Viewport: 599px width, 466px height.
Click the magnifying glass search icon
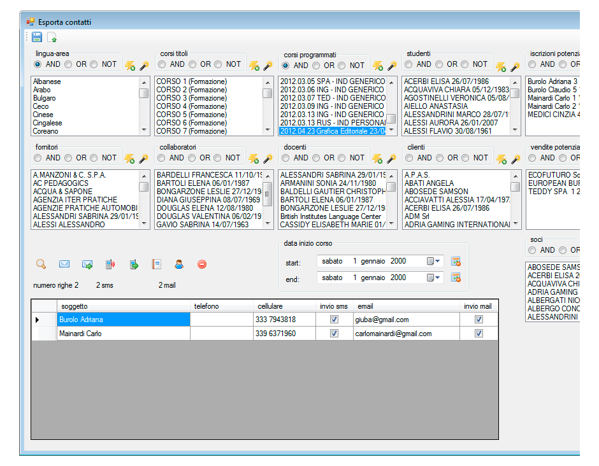(x=41, y=264)
